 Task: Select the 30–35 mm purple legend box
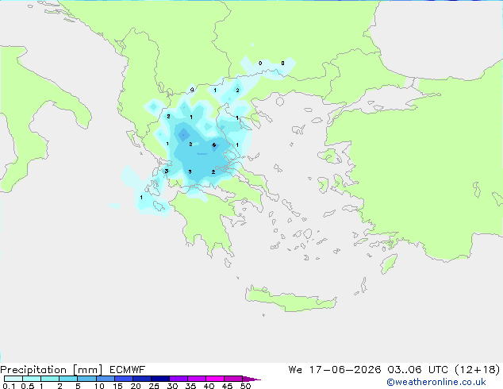coord(178,379)
